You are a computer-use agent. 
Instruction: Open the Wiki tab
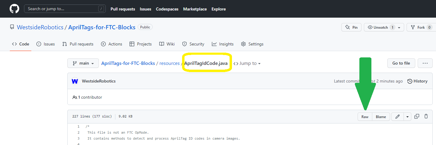(167, 44)
